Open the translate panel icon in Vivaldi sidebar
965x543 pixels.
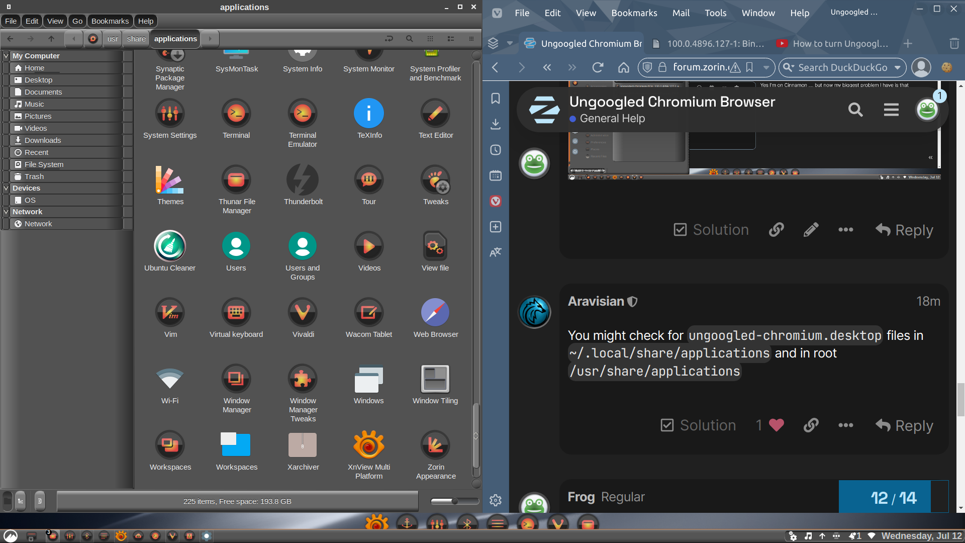click(x=496, y=252)
